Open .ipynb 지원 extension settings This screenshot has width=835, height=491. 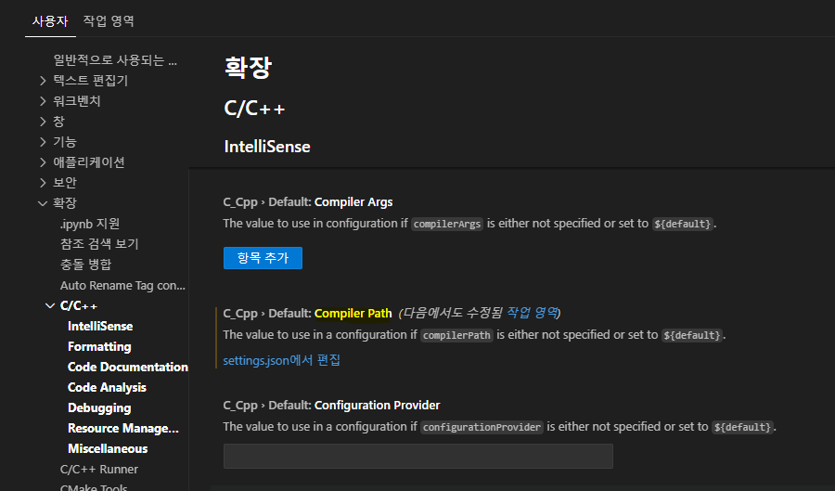click(x=90, y=224)
